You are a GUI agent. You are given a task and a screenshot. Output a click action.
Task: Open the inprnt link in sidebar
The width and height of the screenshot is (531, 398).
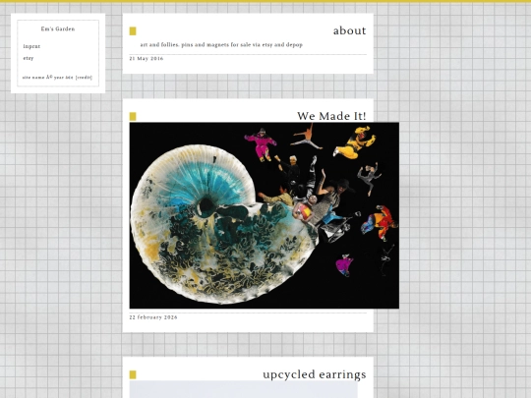click(x=31, y=46)
